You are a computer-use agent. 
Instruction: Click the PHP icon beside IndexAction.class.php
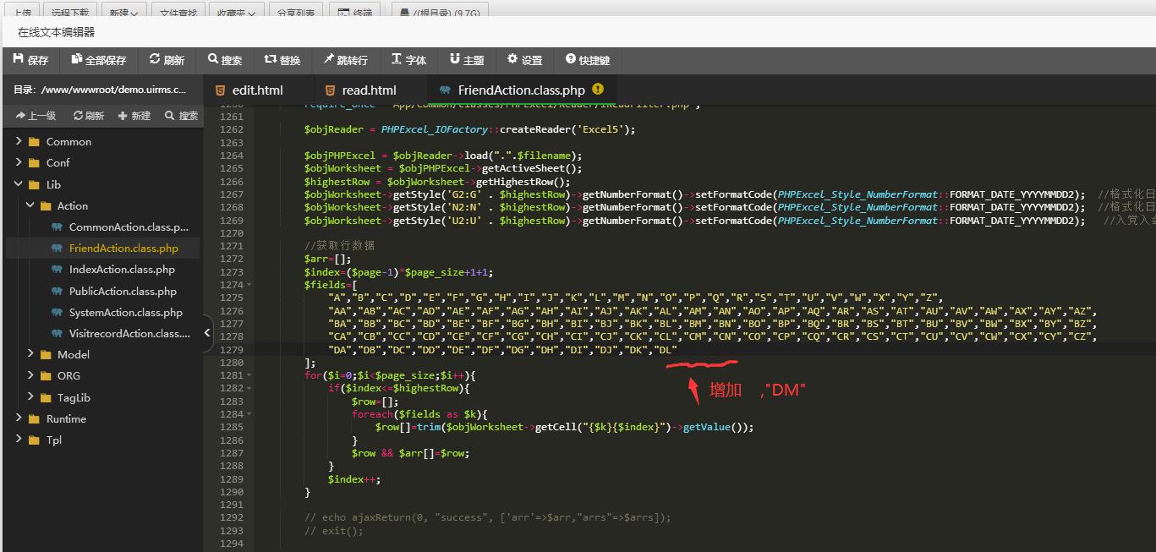pyautogui.click(x=57, y=270)
